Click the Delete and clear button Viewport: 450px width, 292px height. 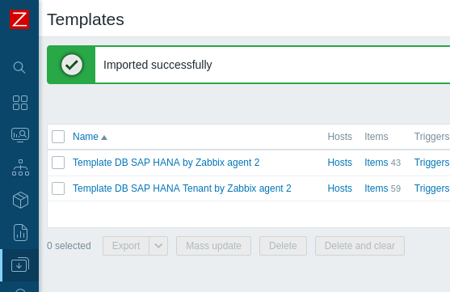coord(360,246)
